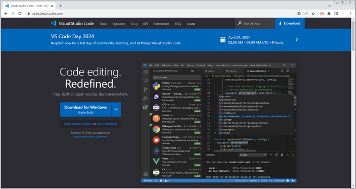Viewport: 356px width, 189px height.
Task: Open the red screen-recorder extension icon
Action: (x=322, y=14)
